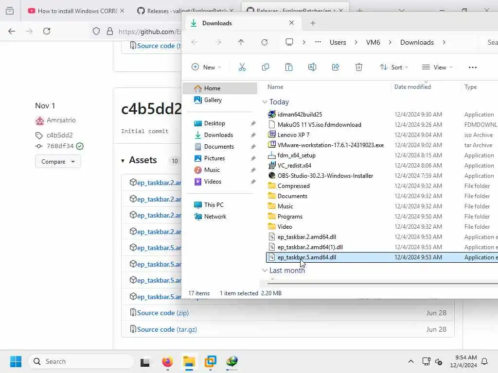Click the c4b5dd2 tag link in sidebar
The height and width of the screenshot is (373, 498).
59,135
